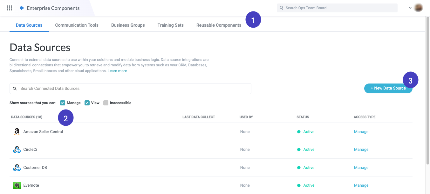Click the vertical page scrollbar

[427, 95]
